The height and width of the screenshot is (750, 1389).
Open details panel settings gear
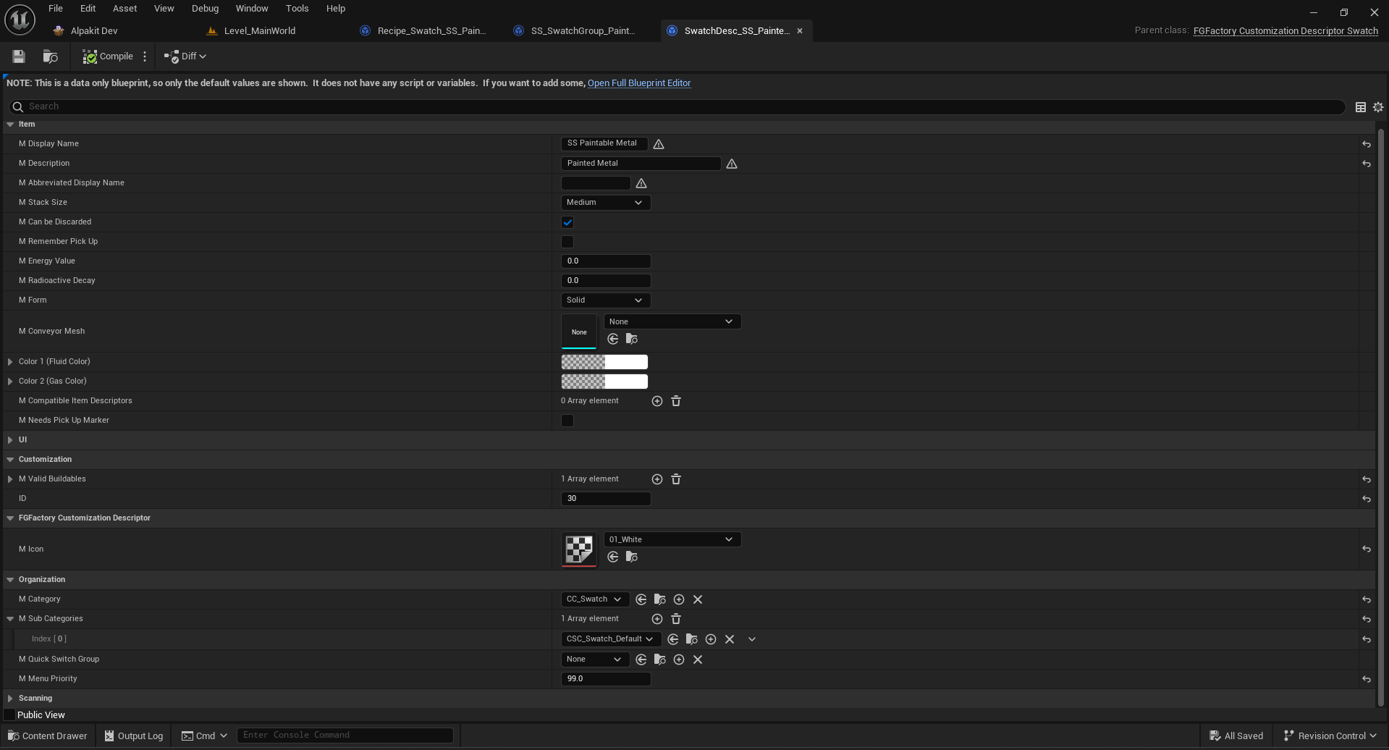1378,107
